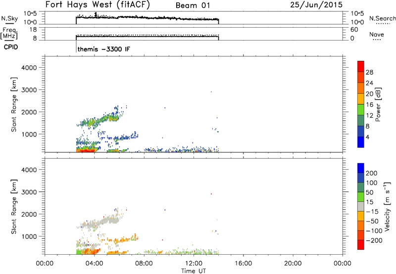Click the 'Freq. [MHz]' axis label
Screen dimensions: 396x274
9,34
